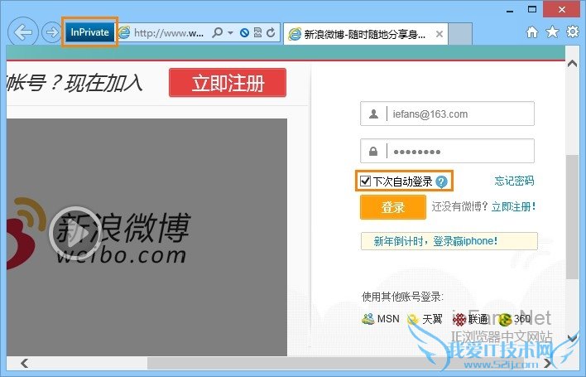586x377 pixels.
Task: Play the 新浪微博 intro video
Action: [76, 233]
